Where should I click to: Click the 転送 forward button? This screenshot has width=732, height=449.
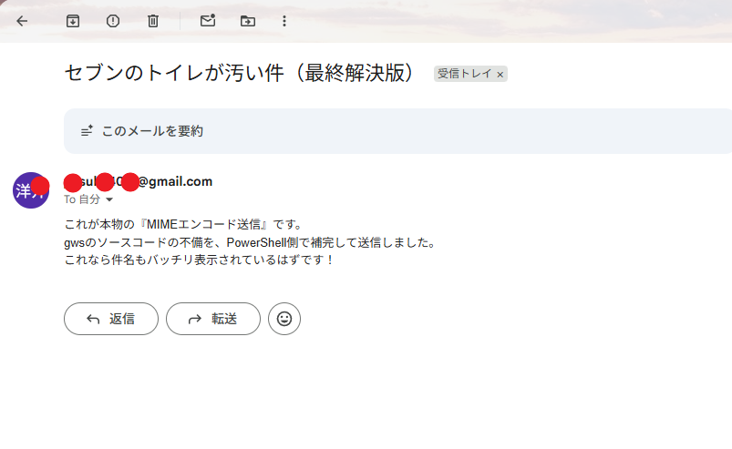click(x=213, y=319)
